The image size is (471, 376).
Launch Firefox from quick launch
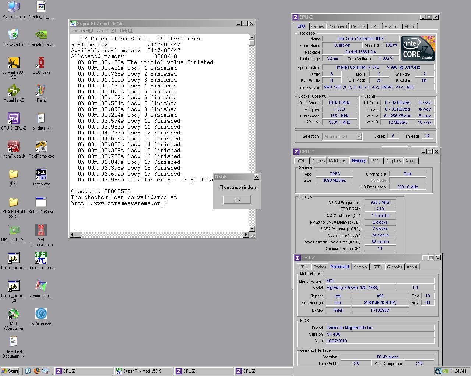[36, 371]
